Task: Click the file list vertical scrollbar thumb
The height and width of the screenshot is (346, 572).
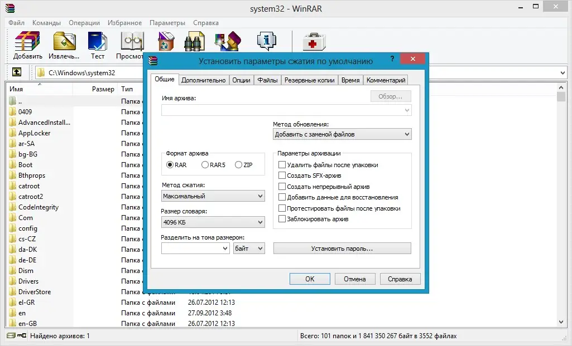Action: point(561,96)
